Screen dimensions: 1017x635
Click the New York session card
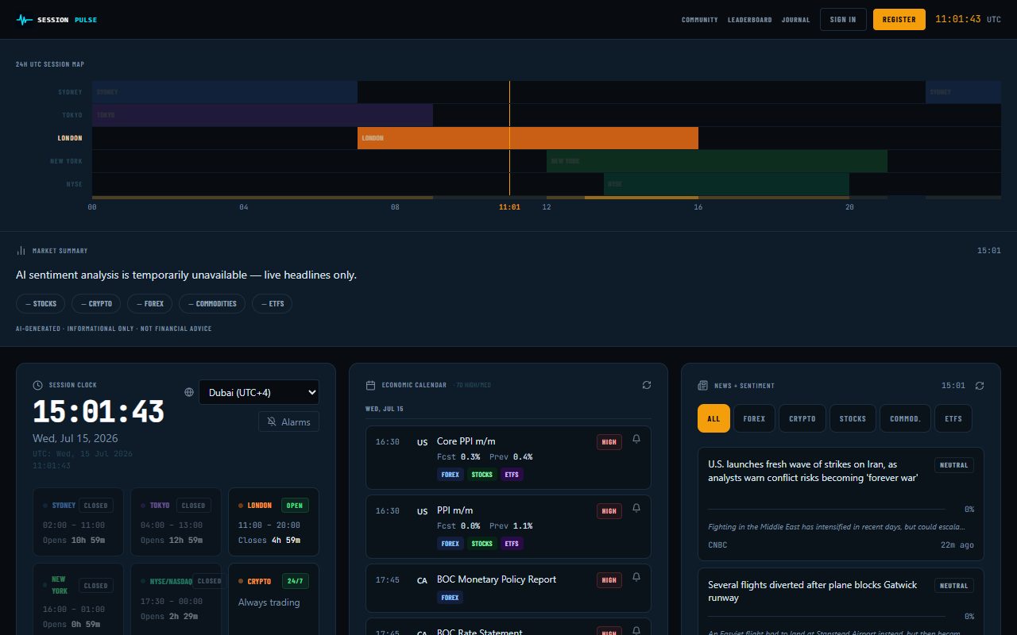78,599
